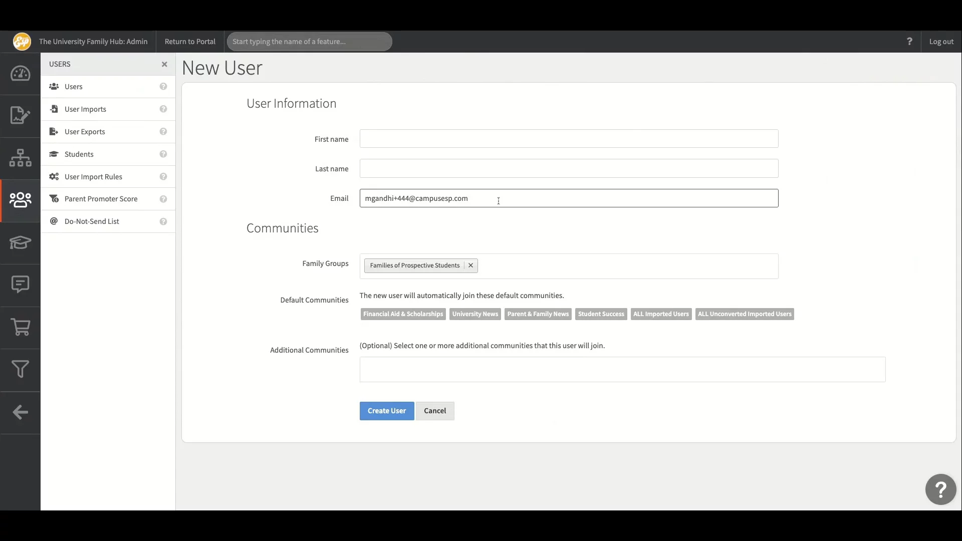
Task: Click the back arrow sidebar icon
Action: coord(20,412)
